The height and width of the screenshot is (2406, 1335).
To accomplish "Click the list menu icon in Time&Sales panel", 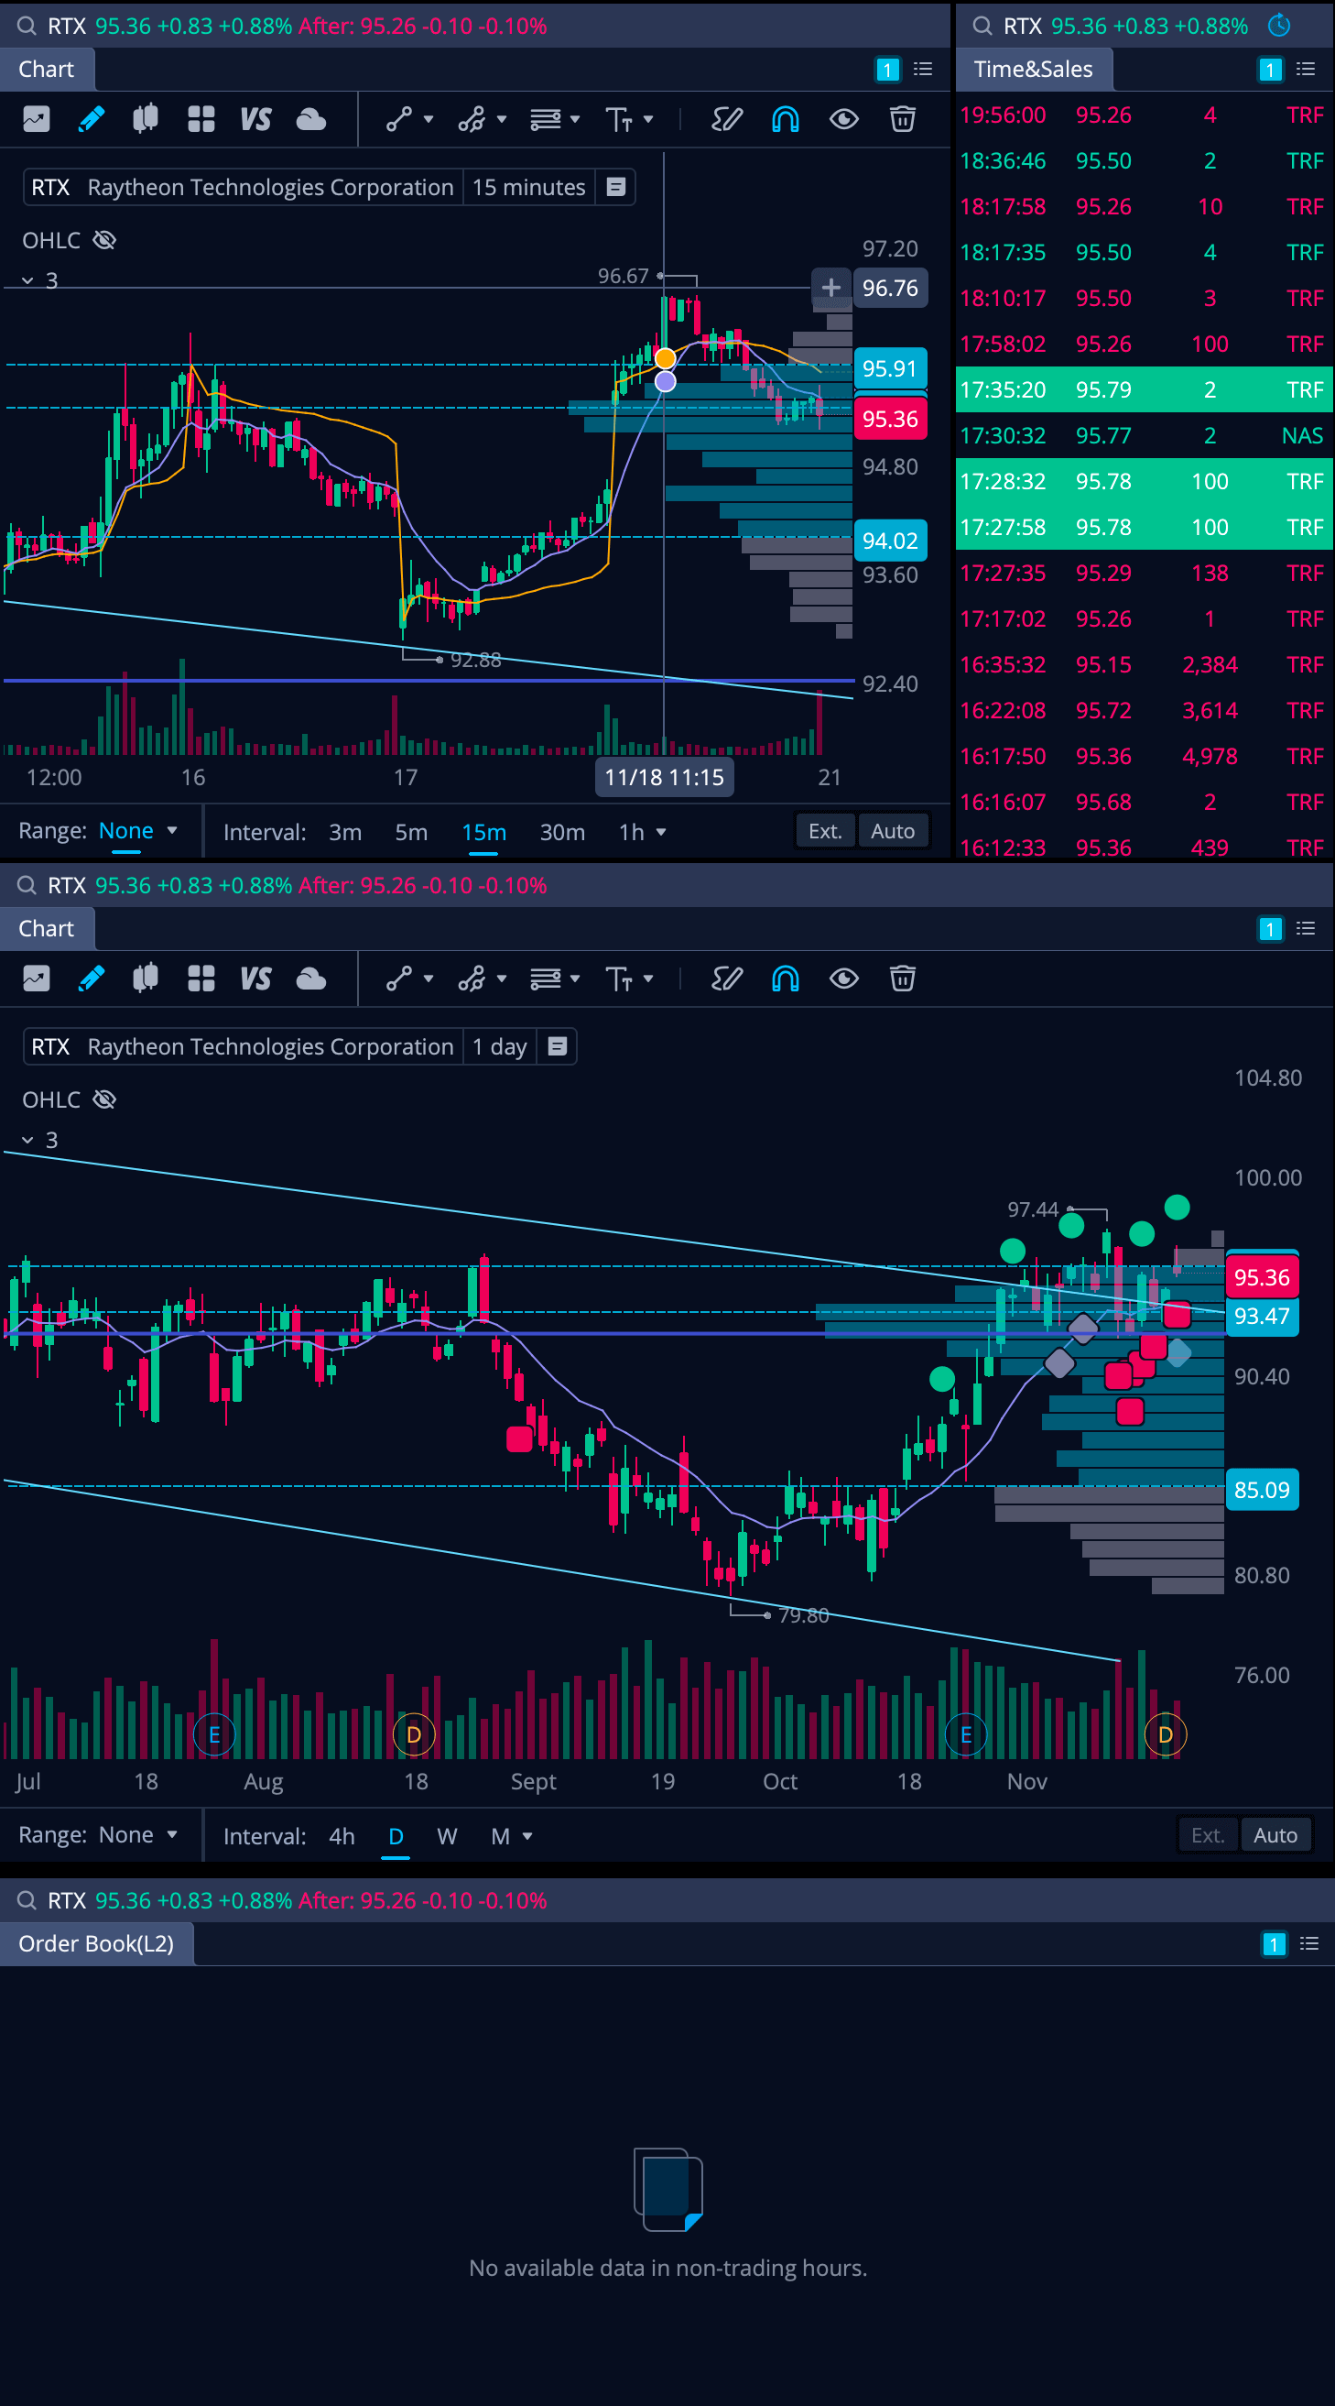I will (1305, 69).
